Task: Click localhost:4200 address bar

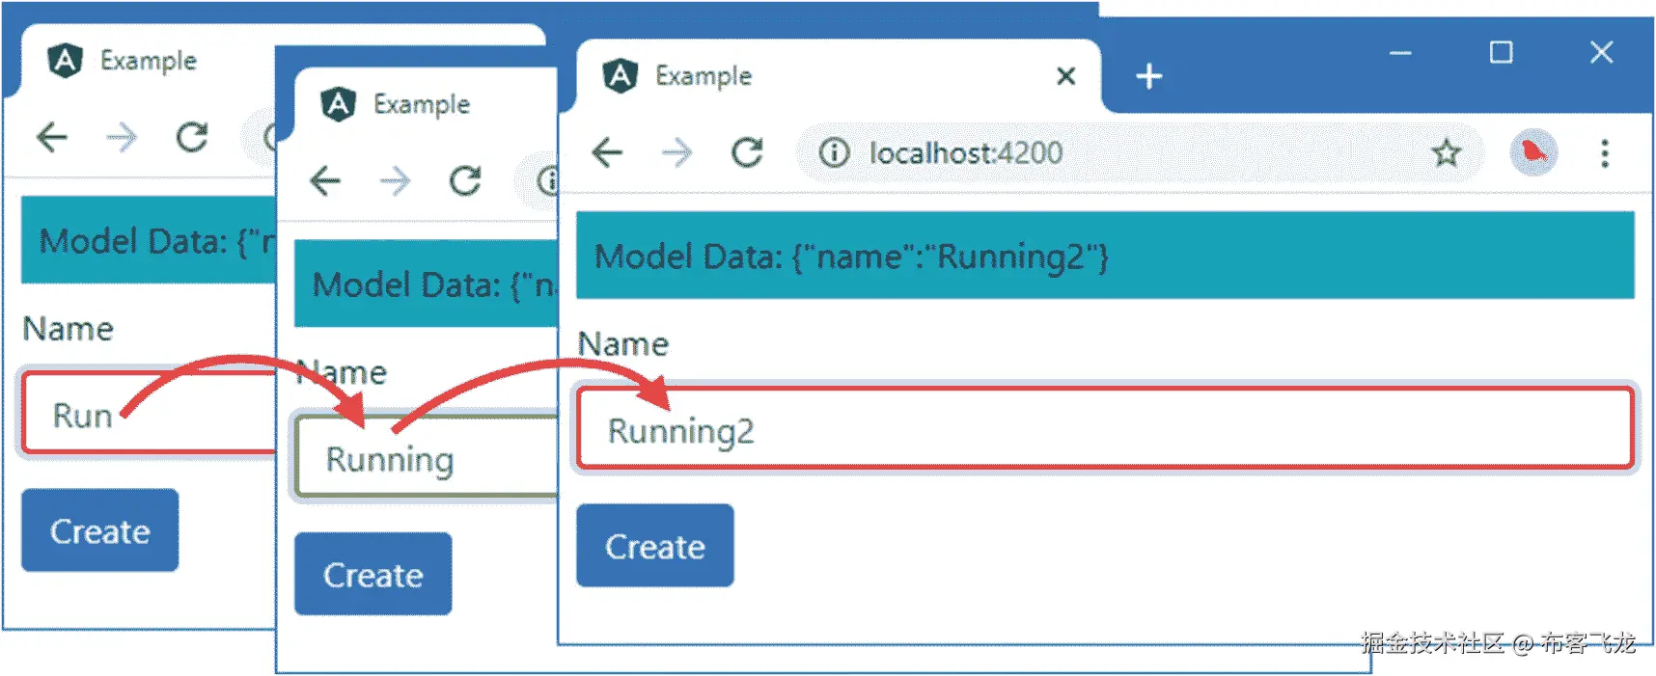Action: [1139, 152]
